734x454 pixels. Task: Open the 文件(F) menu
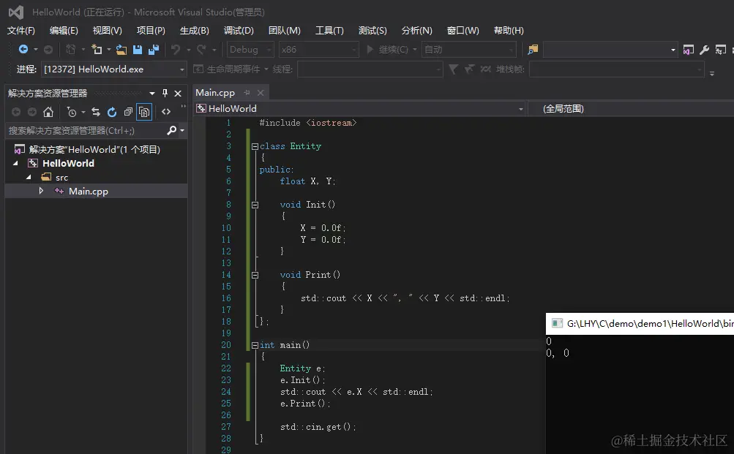(x=21, y=31)
